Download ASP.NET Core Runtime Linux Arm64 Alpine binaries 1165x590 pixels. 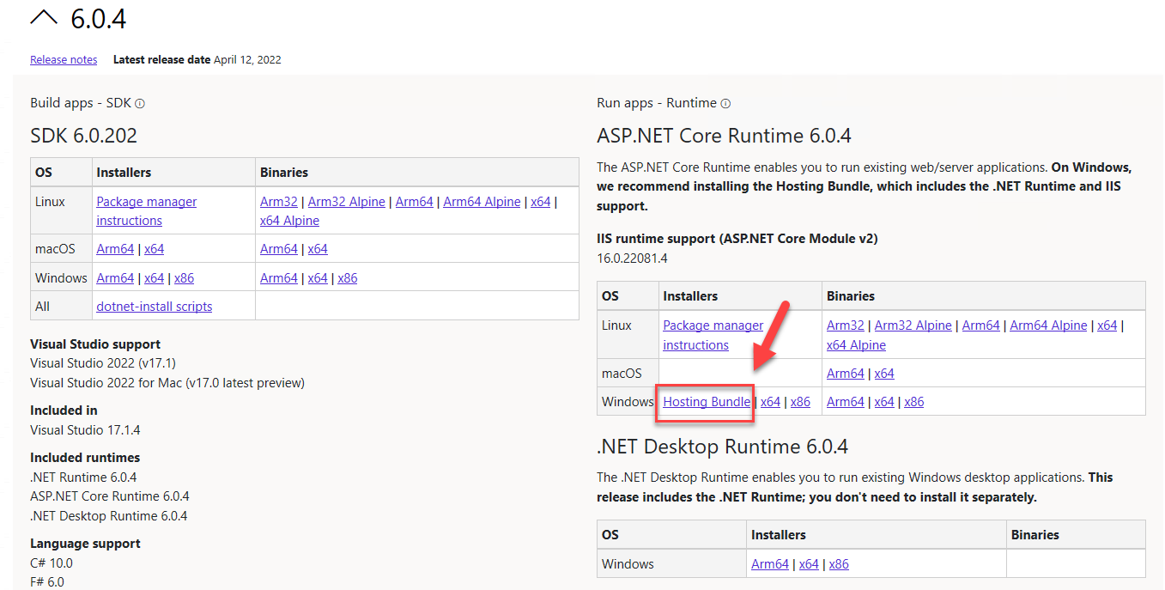[x=1049, y=325]
